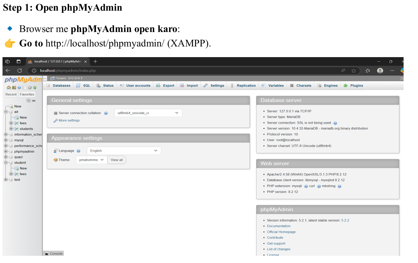Click the green reload navigation icon
Image resolution: width=418 pixels, height=263 pixels.
(35, 88)
